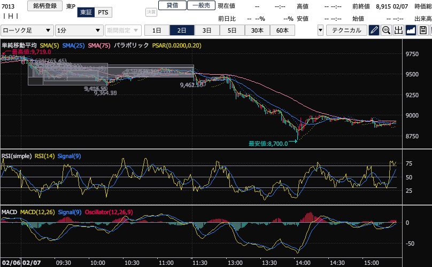
Task: Select the 2日 period toggle
Action: click(x=182, y=30)
